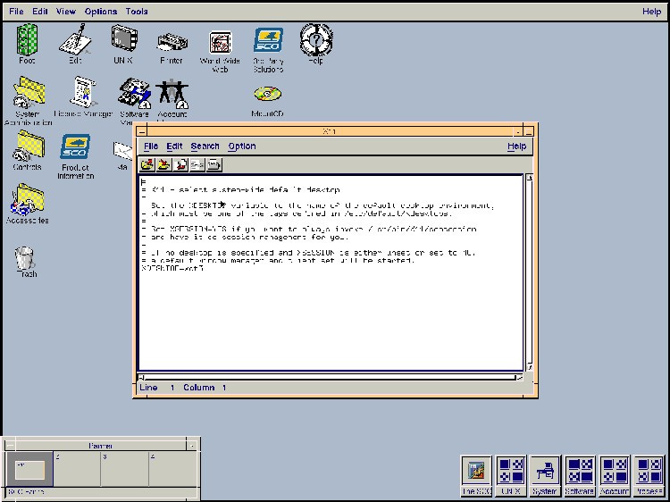Expand the desktop Tools menu

tap(137, 11)
